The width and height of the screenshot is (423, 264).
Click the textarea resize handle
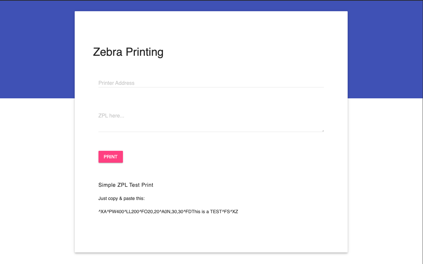tap(322, 131)
